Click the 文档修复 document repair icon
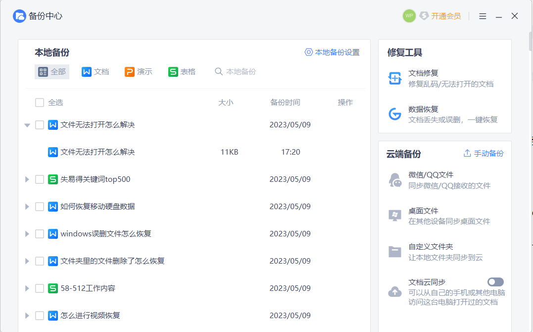The width and height of the screenshot is (533, 332). point(394,78)
